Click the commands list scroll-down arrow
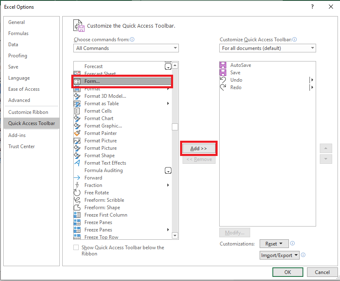 pyautogui.click(x=175, y=235)
